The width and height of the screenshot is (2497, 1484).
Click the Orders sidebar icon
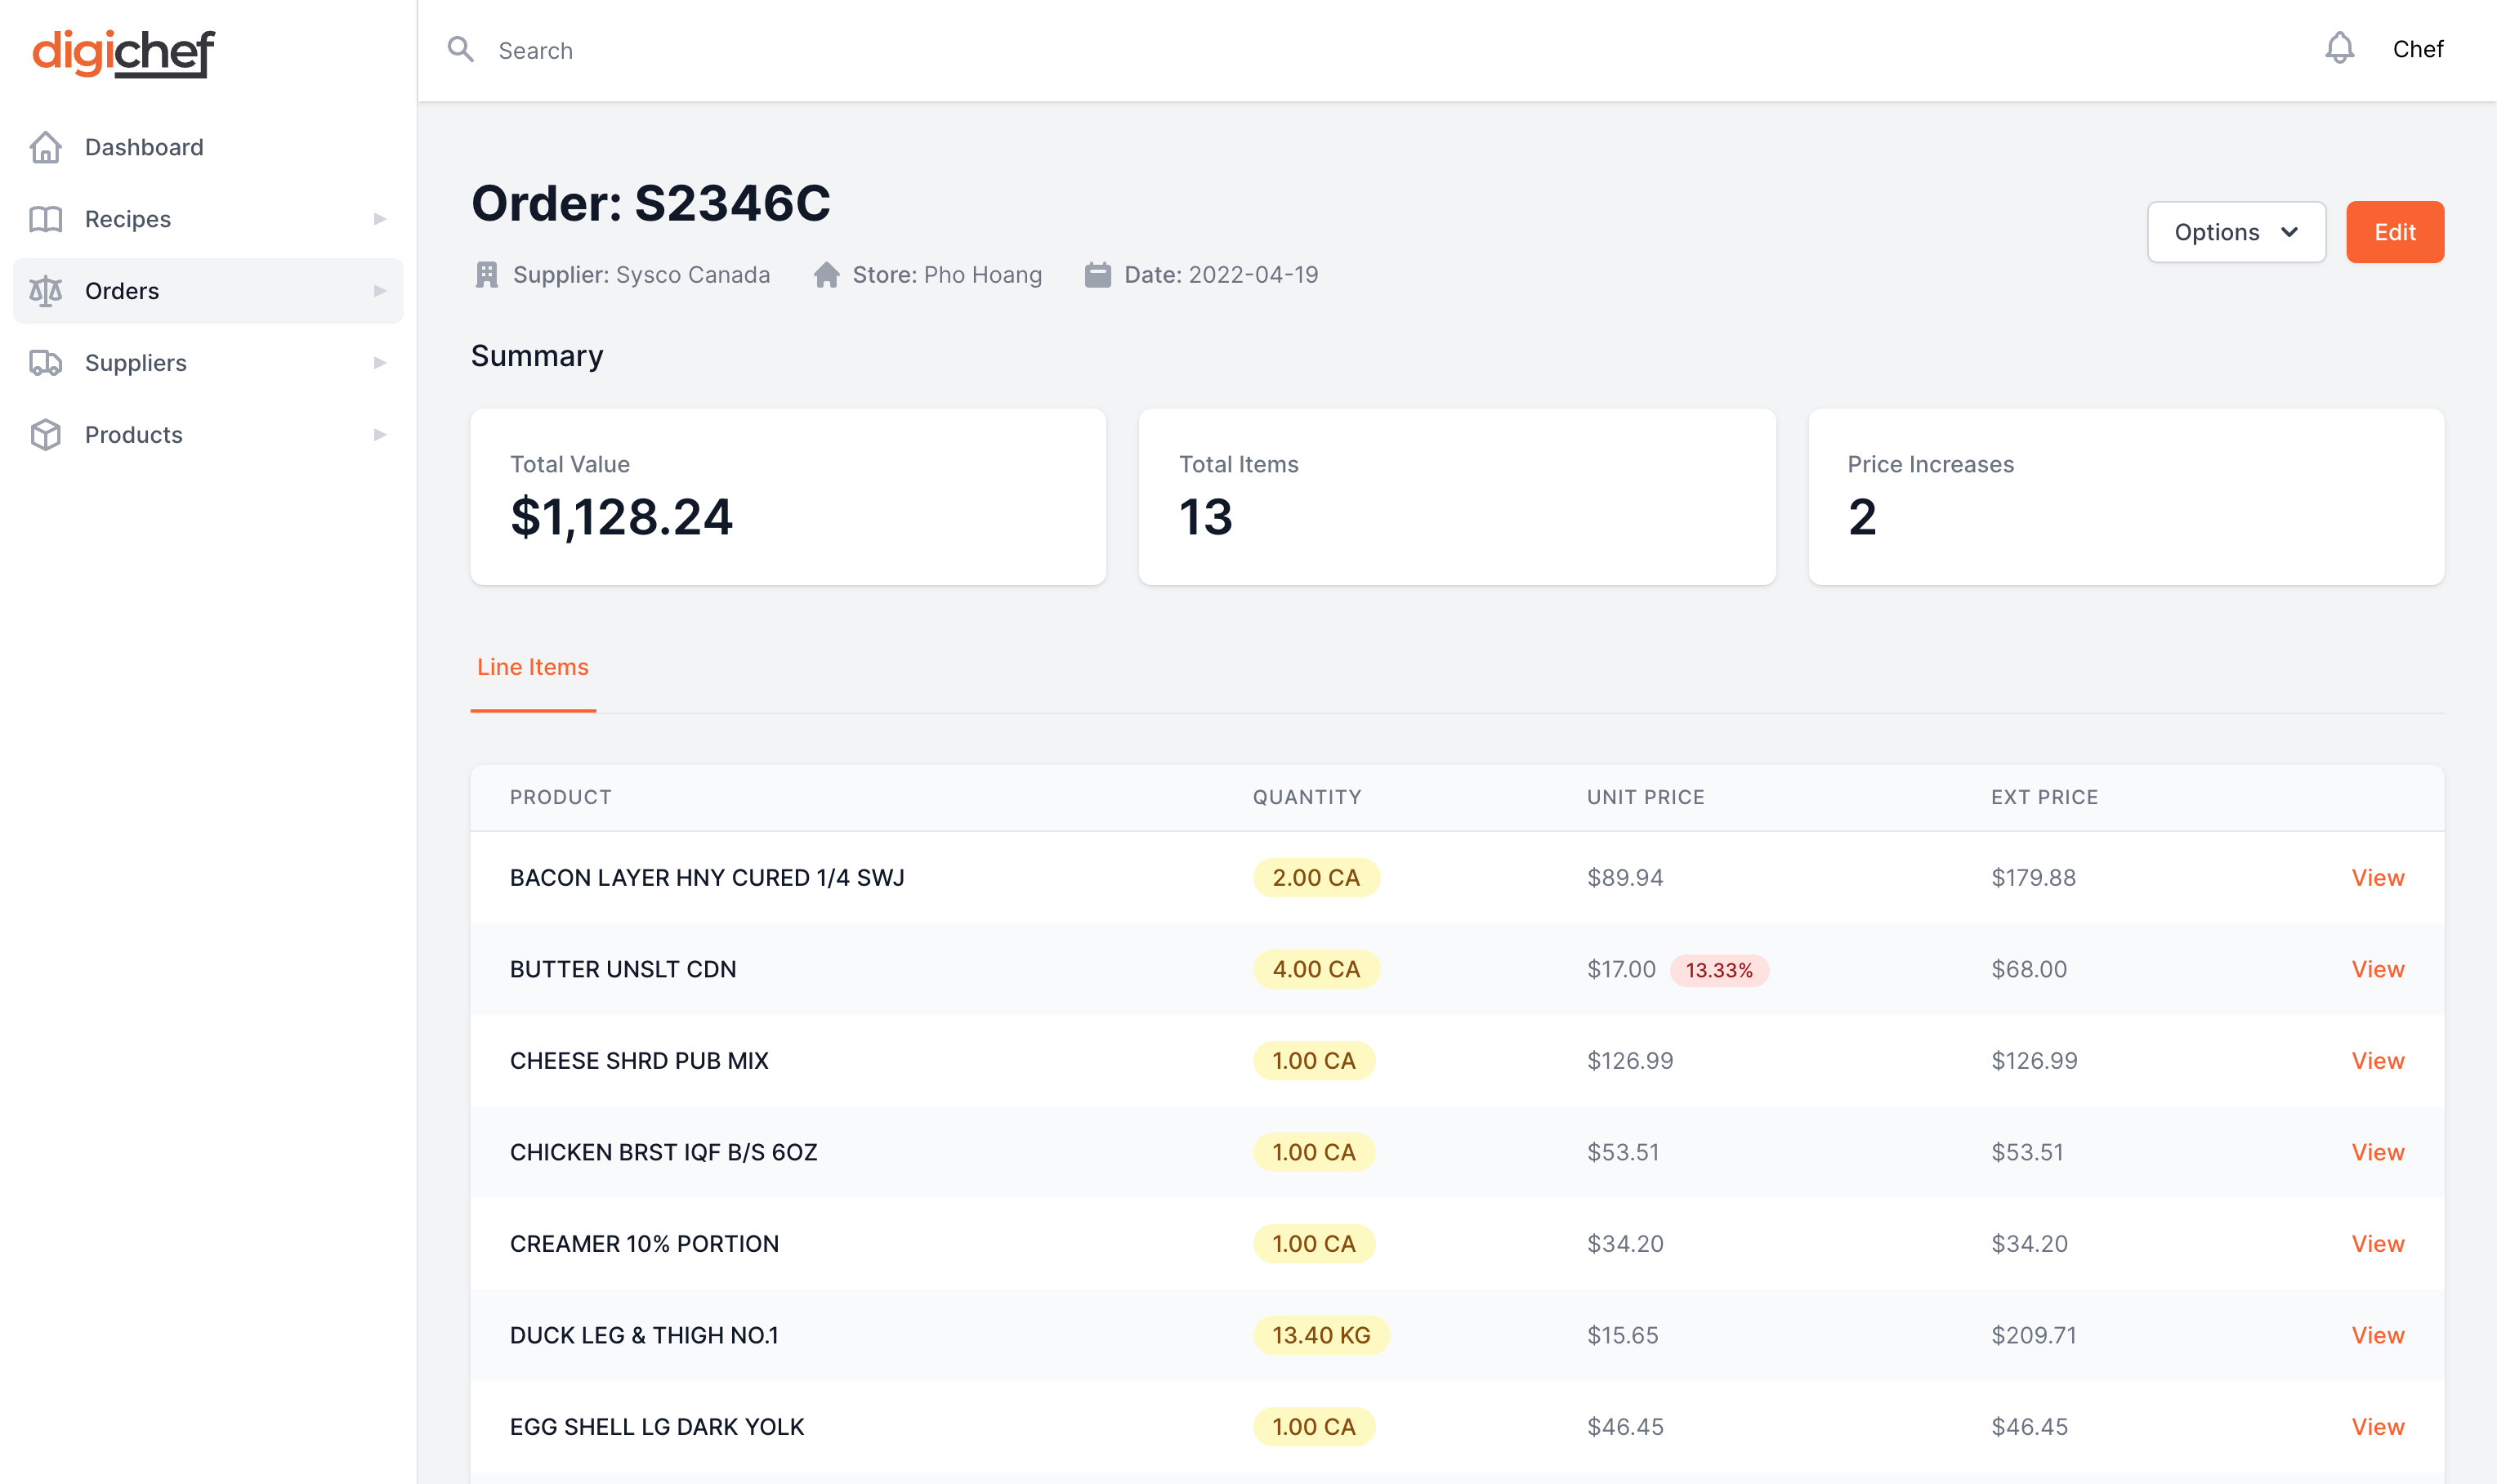(44, 290)
